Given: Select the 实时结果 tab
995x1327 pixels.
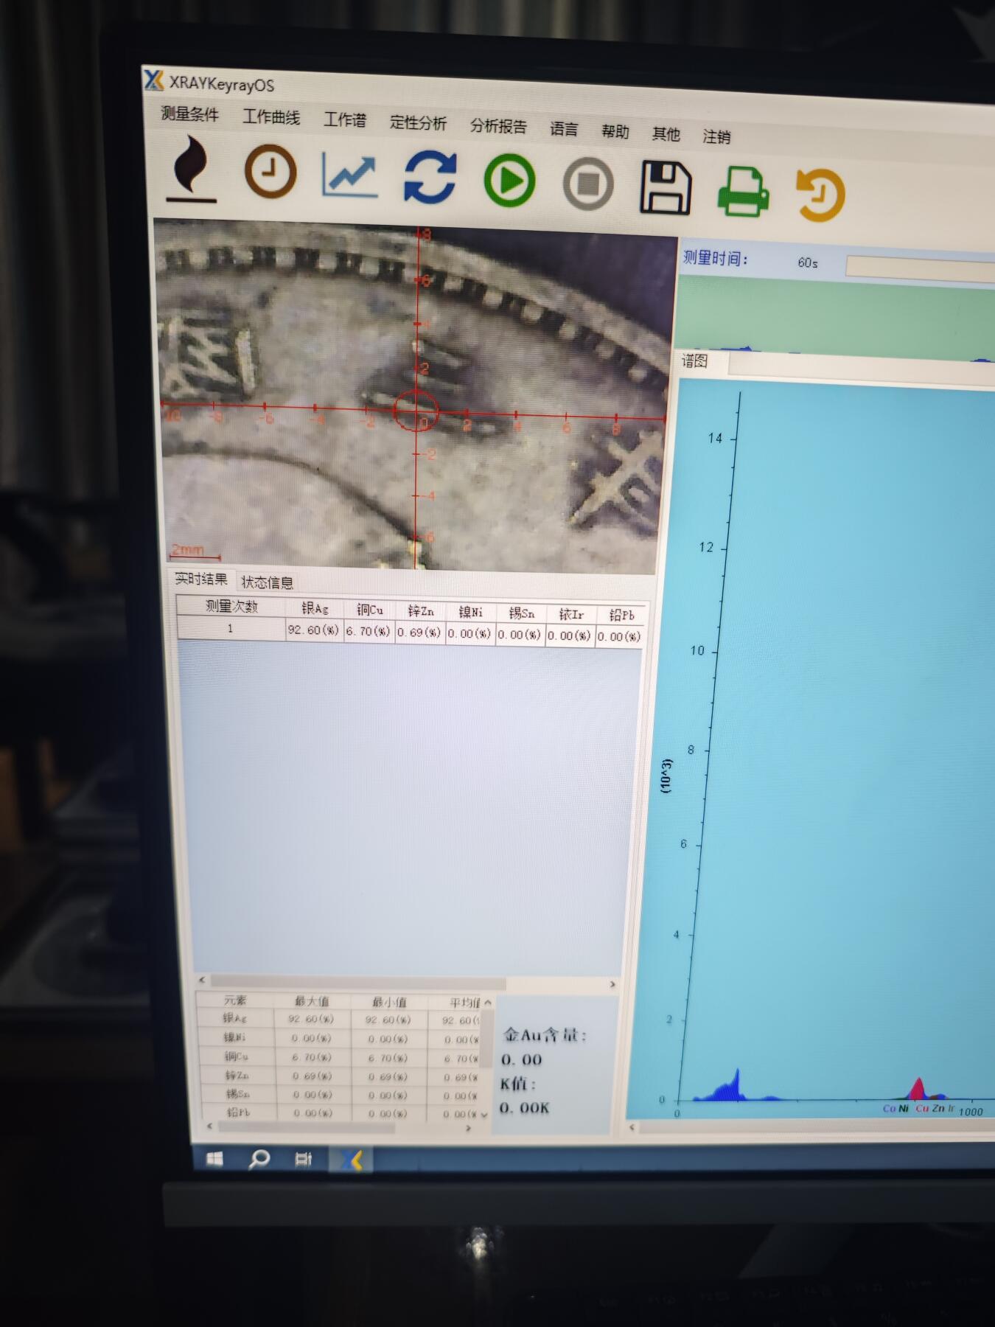Looking at the screenshot, I should coord(201,579).
